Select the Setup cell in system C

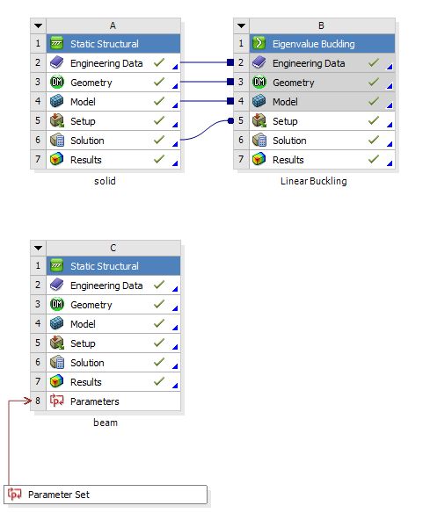[113, 343]
